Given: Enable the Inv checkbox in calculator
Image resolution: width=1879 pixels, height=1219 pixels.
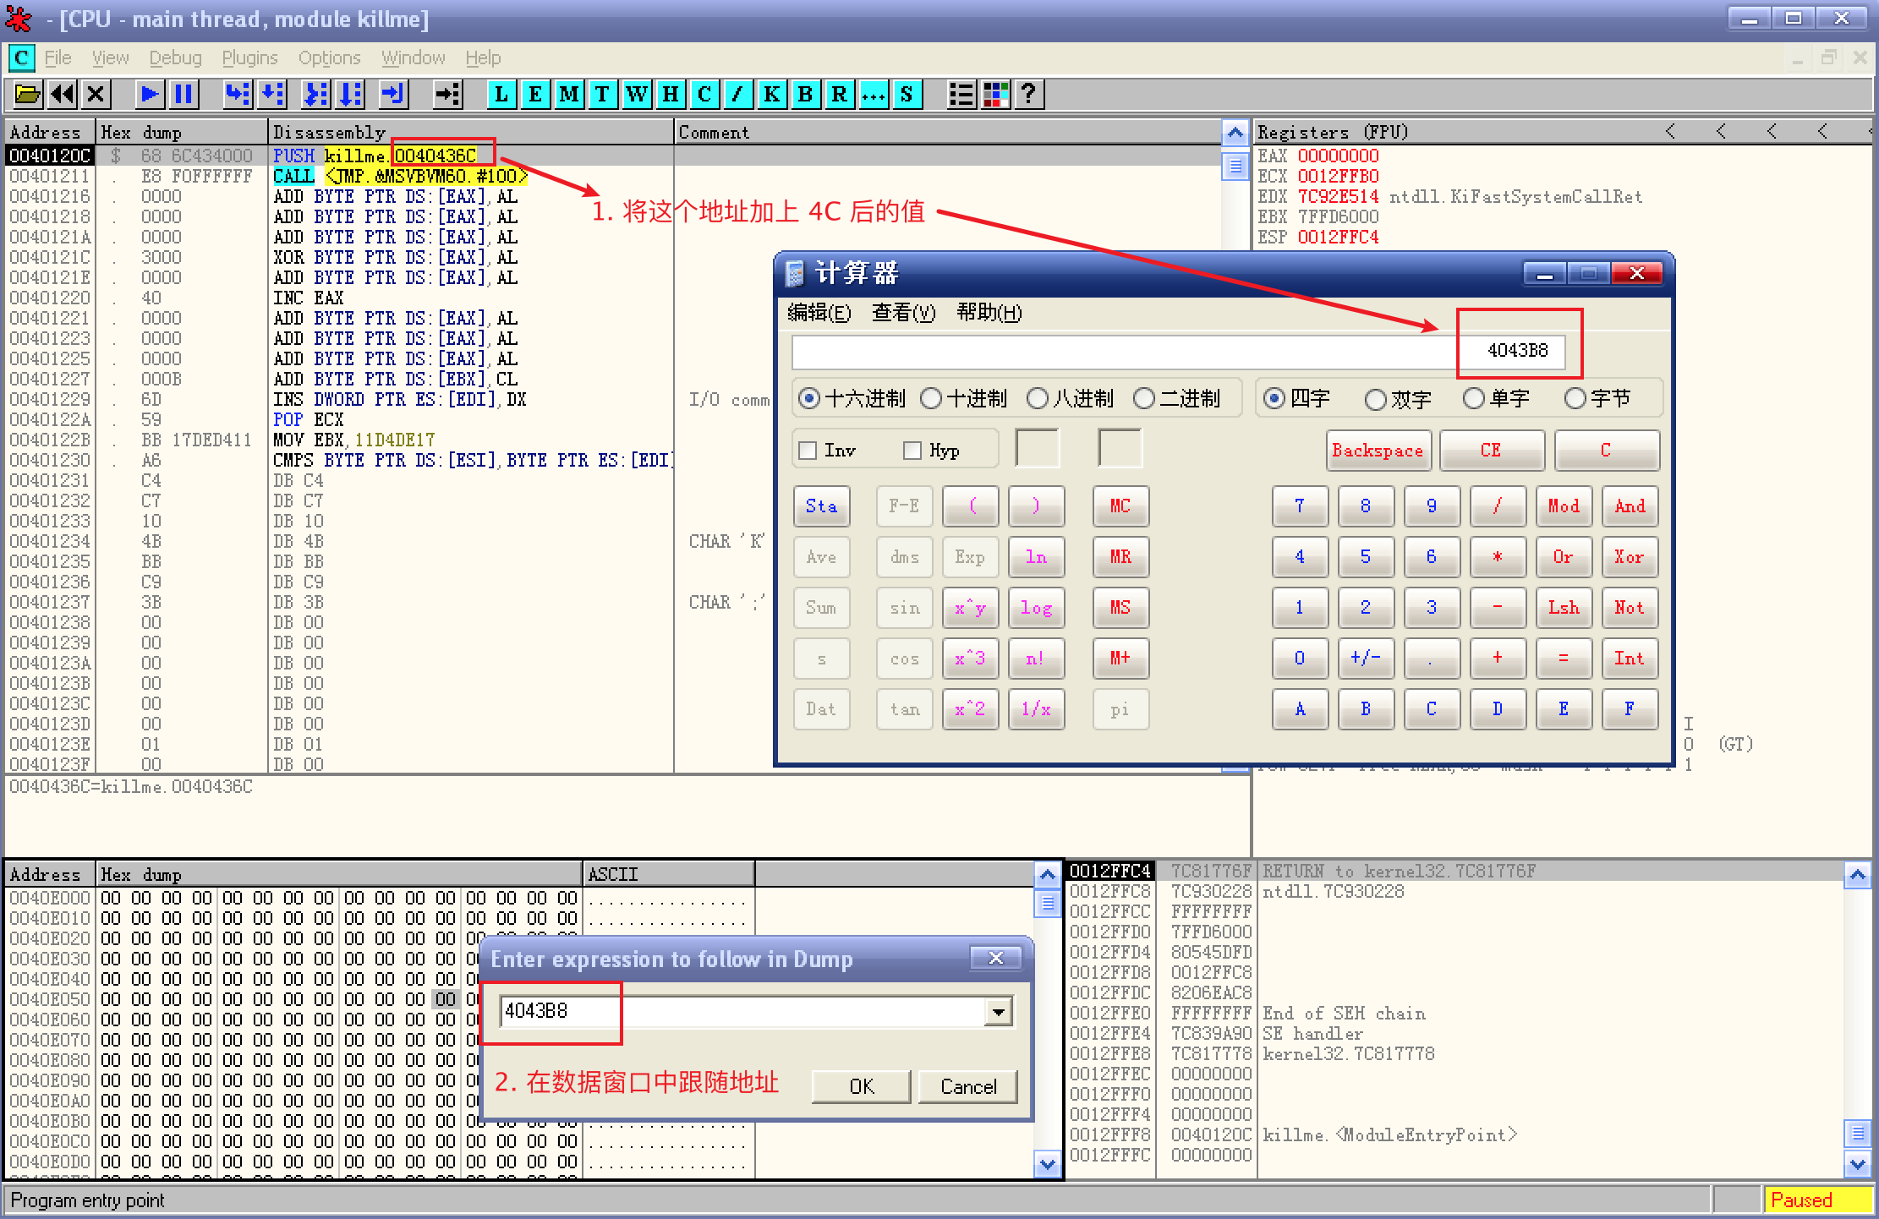Looking at the screenshot, I should pyautogui.click(x=808, y=451).
